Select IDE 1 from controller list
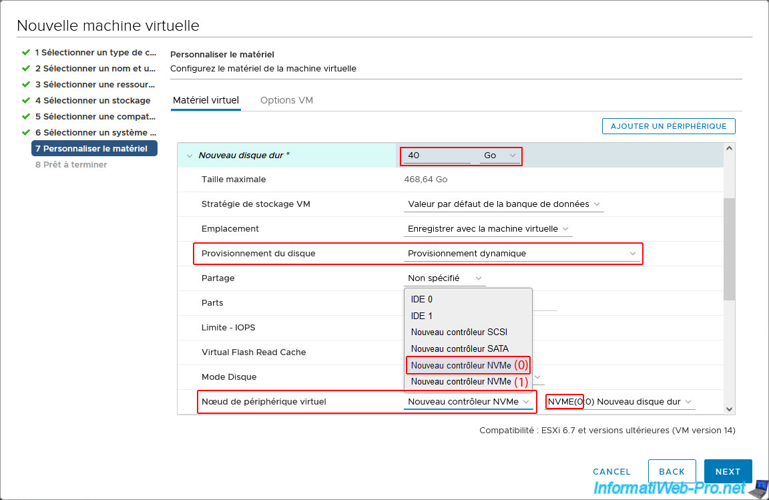 [x=422, y=316]
